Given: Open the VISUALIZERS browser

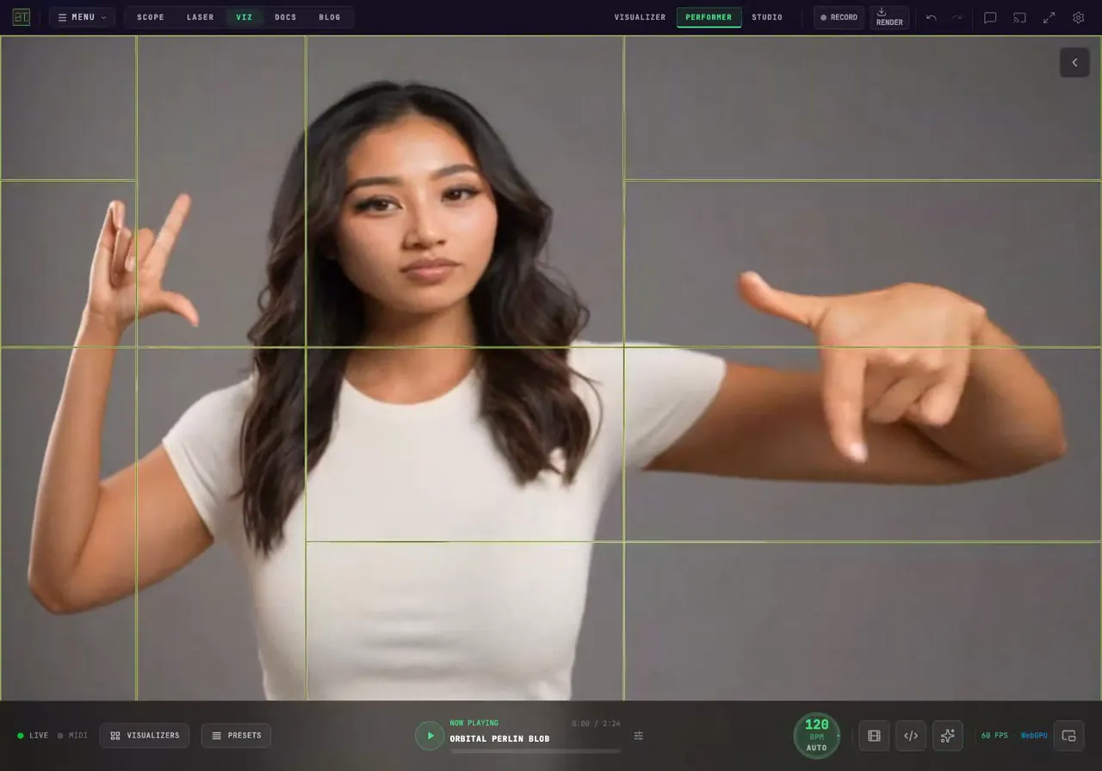Looking at the screenshot, I should pos(145,736).
